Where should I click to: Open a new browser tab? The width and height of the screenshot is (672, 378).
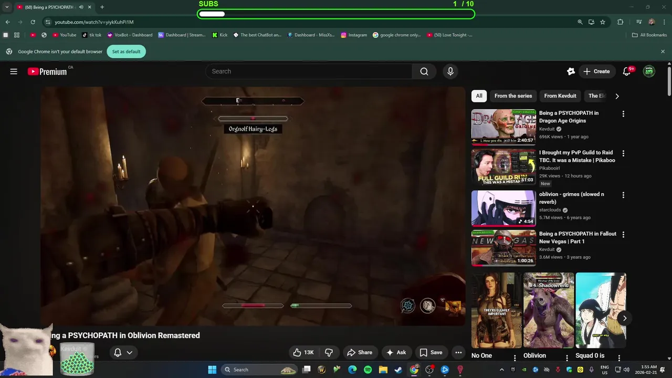pos(102,7)
